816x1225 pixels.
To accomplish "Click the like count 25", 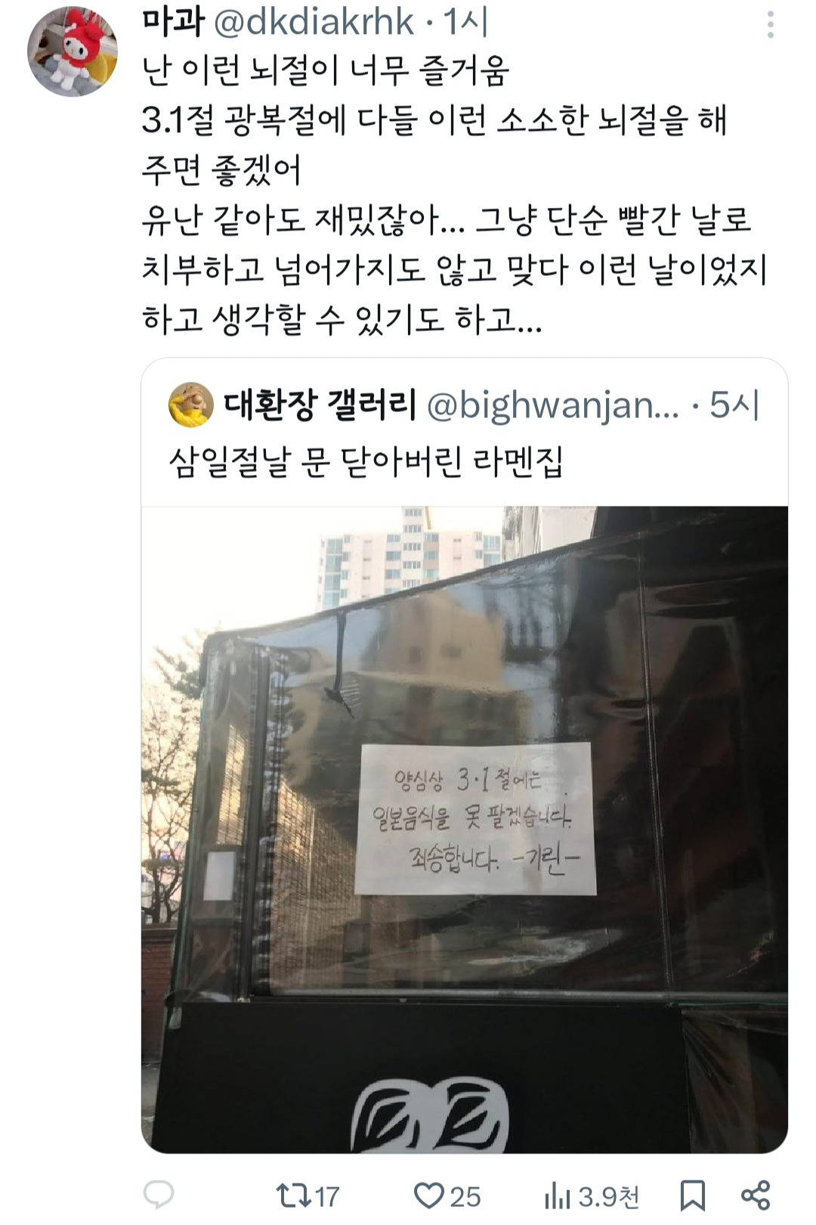I will (x=465, y=1196).
